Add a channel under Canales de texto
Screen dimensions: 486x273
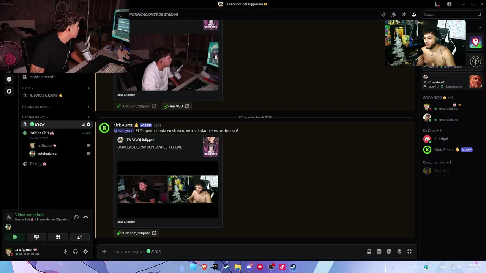pos(88,107)
